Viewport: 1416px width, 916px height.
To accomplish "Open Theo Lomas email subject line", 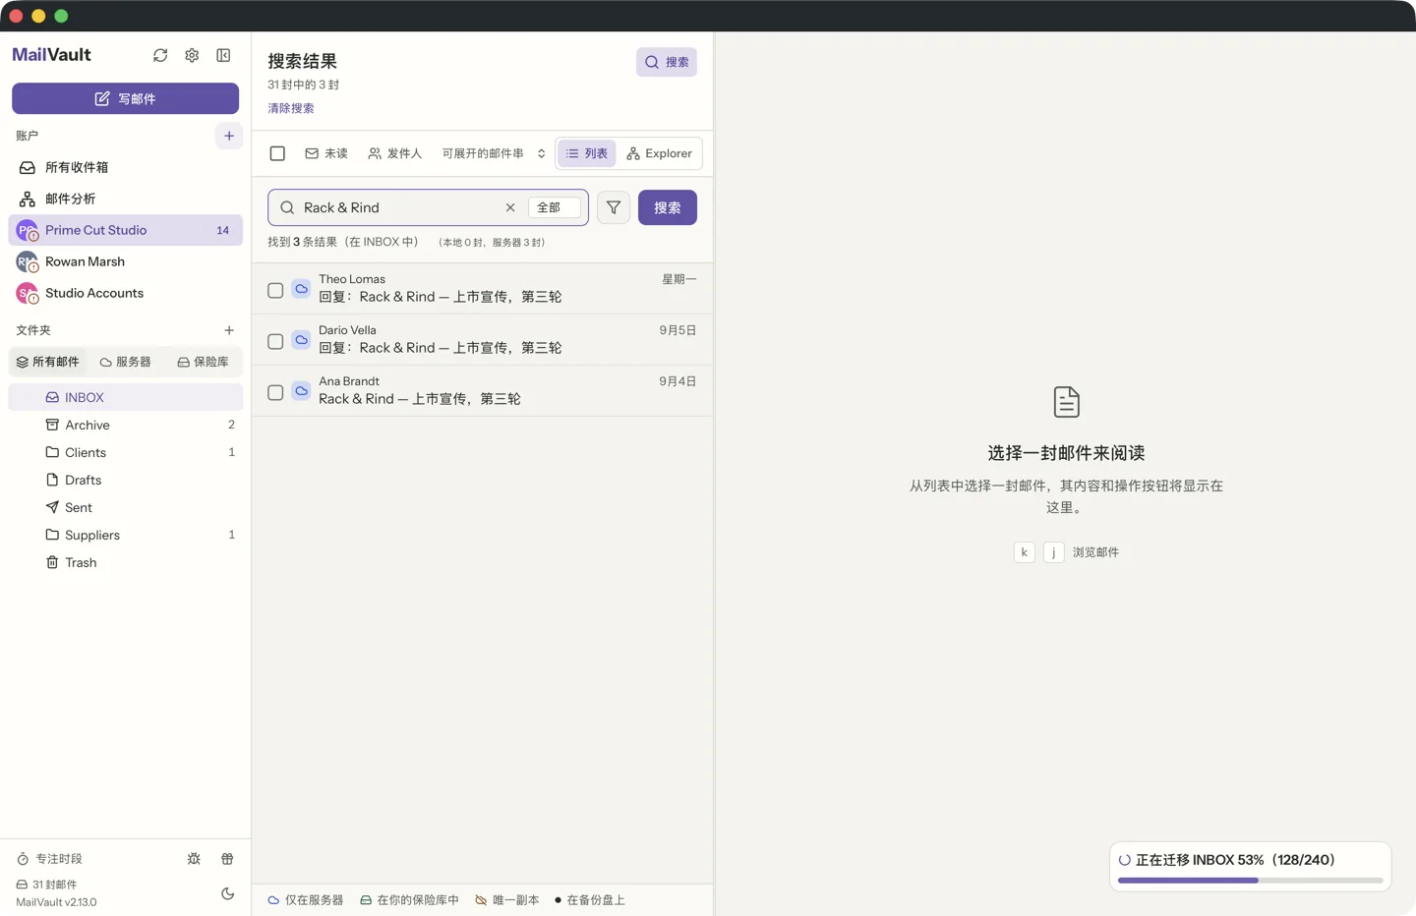I will pyautogui.click(x=441, y=297).
